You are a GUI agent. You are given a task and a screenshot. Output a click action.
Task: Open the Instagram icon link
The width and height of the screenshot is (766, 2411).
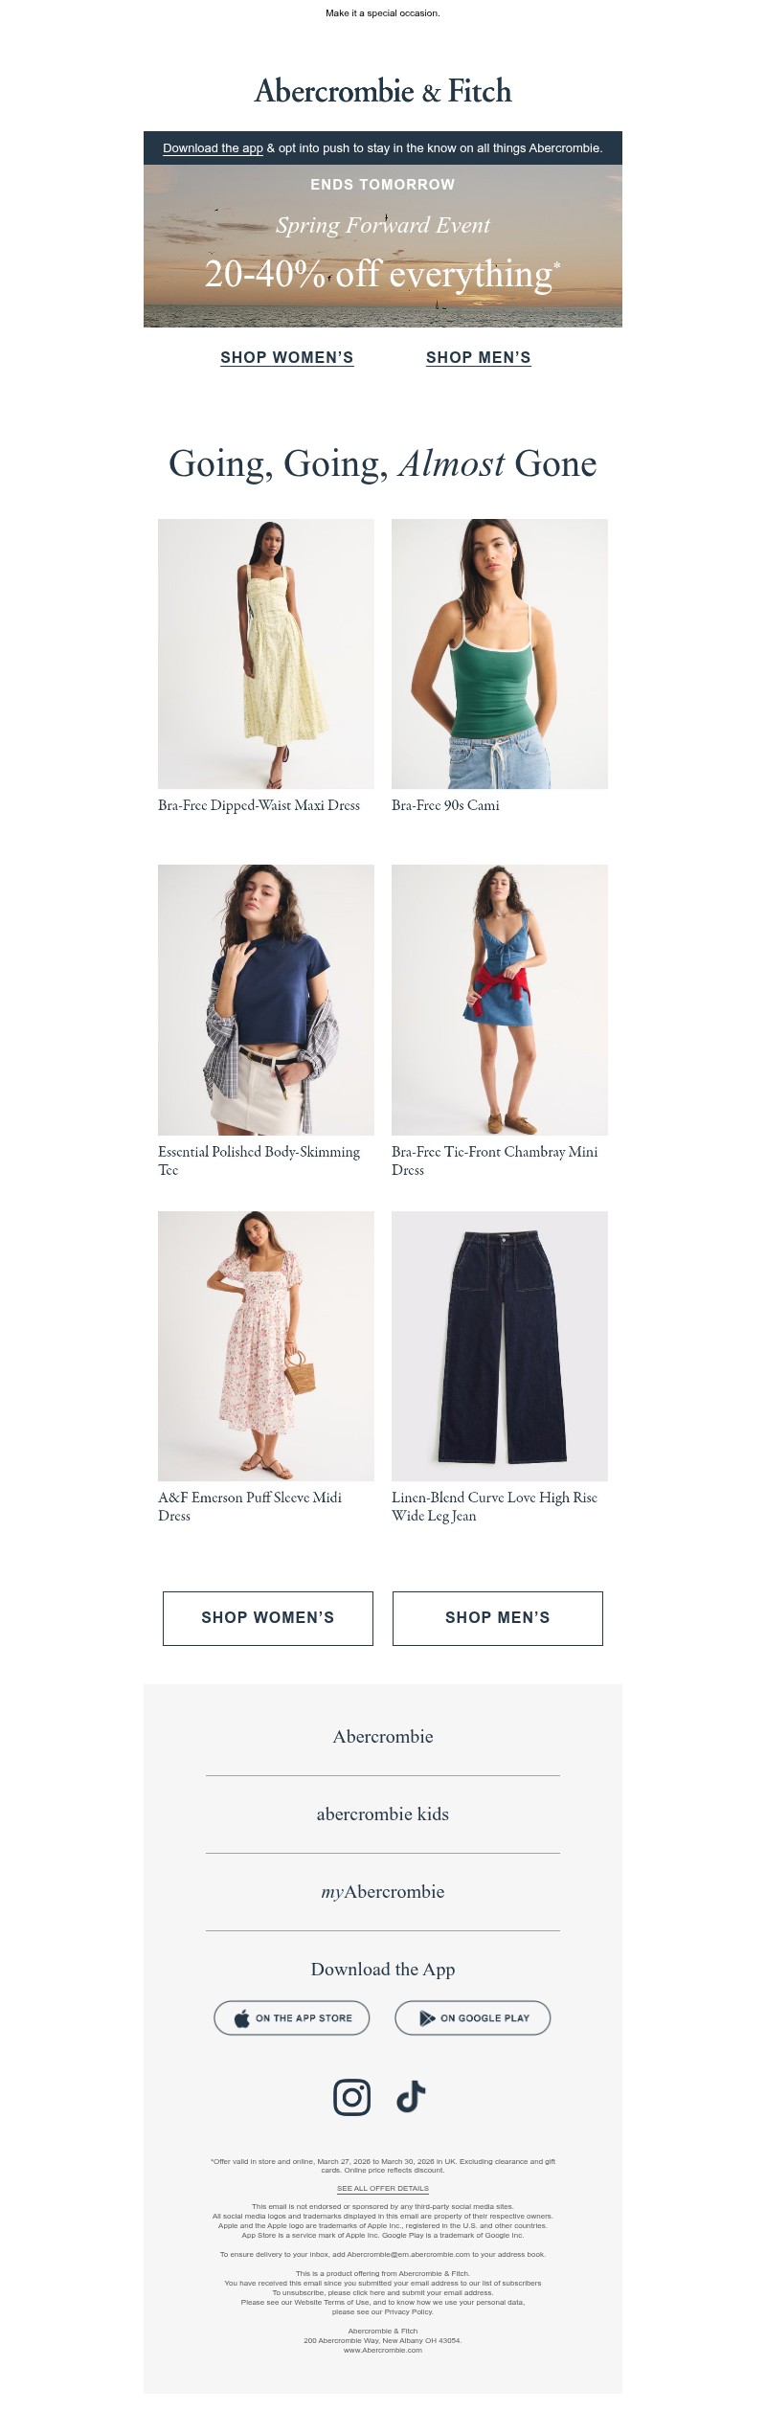(x=351, y=2097)
